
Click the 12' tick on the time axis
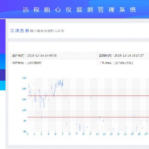coord(112,134)
